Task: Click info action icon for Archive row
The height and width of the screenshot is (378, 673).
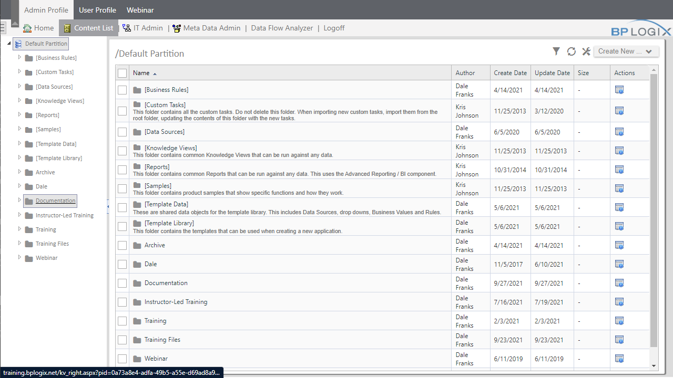Action: pos(619,245)
